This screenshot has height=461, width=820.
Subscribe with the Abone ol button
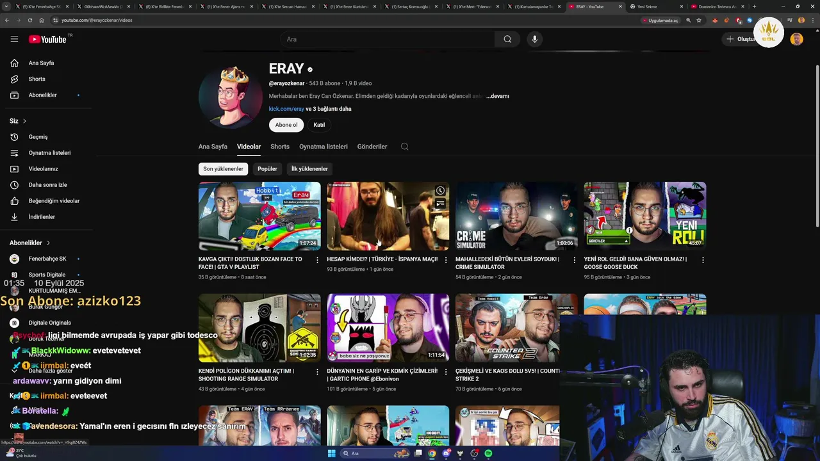[x=286, y=125]
